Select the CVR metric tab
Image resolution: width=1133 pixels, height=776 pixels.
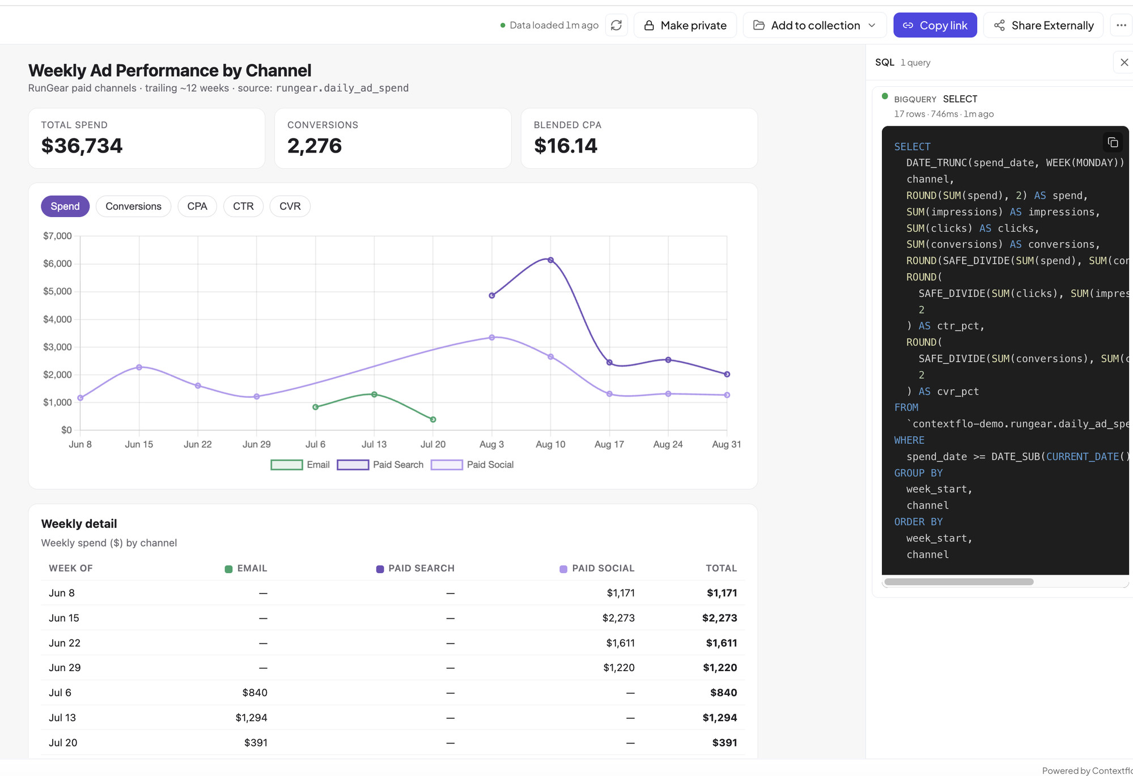tap(290, 206)
